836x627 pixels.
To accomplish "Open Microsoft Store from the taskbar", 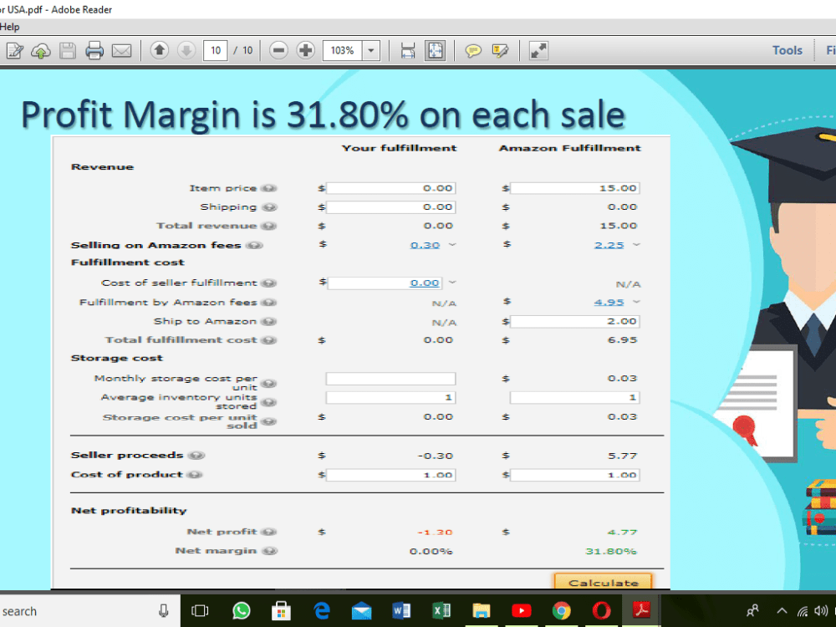I will [x=281, y=611].
